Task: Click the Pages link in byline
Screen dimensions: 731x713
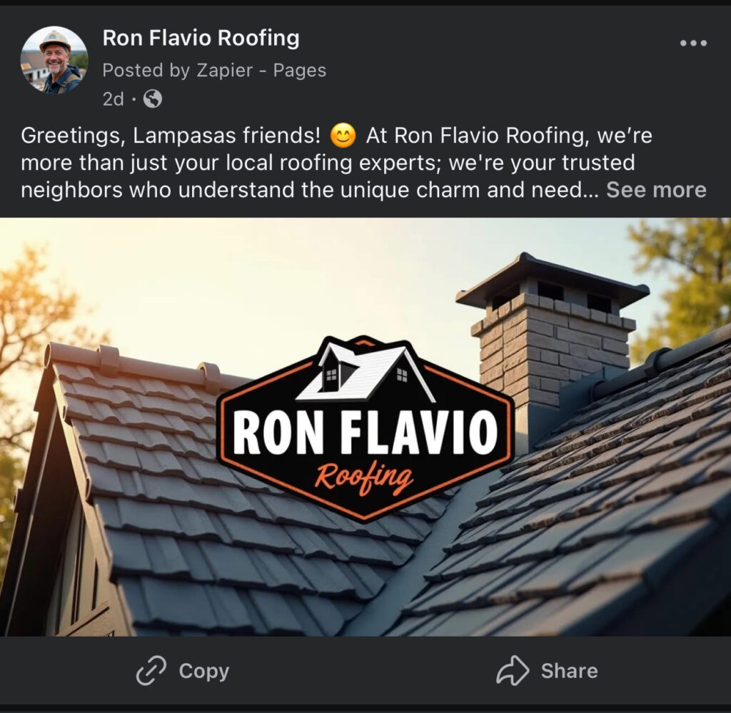Action: 300,71
